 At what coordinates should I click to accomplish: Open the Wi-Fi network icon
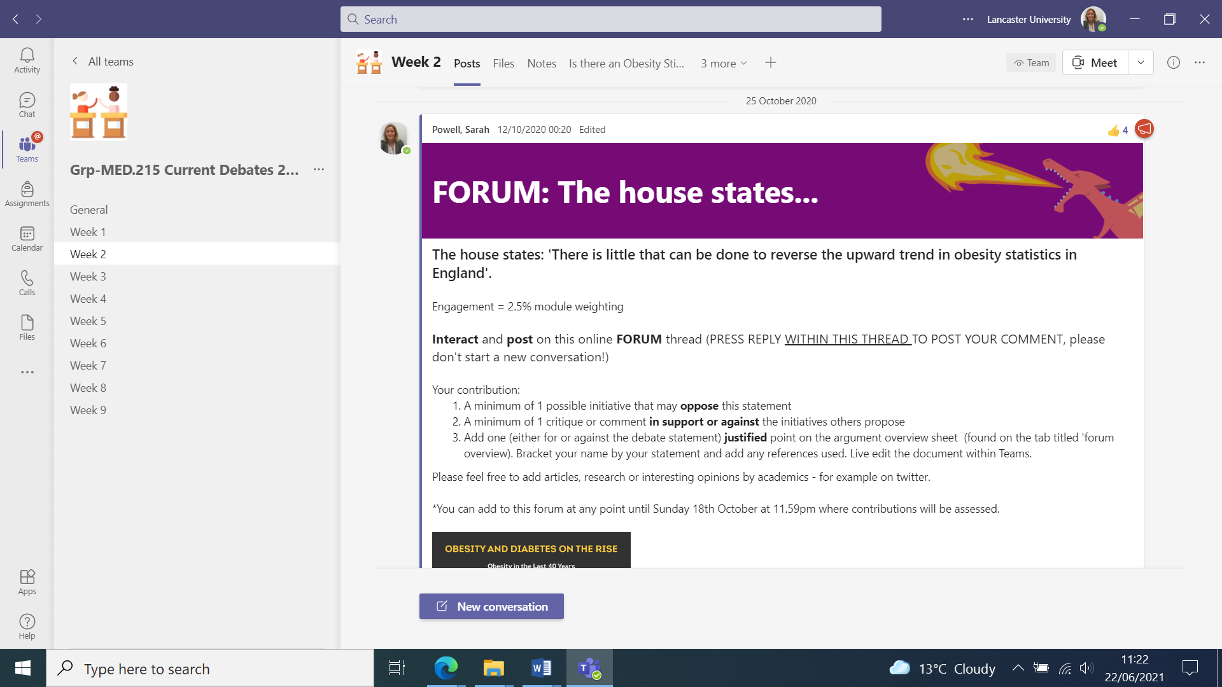point(1064,668)
